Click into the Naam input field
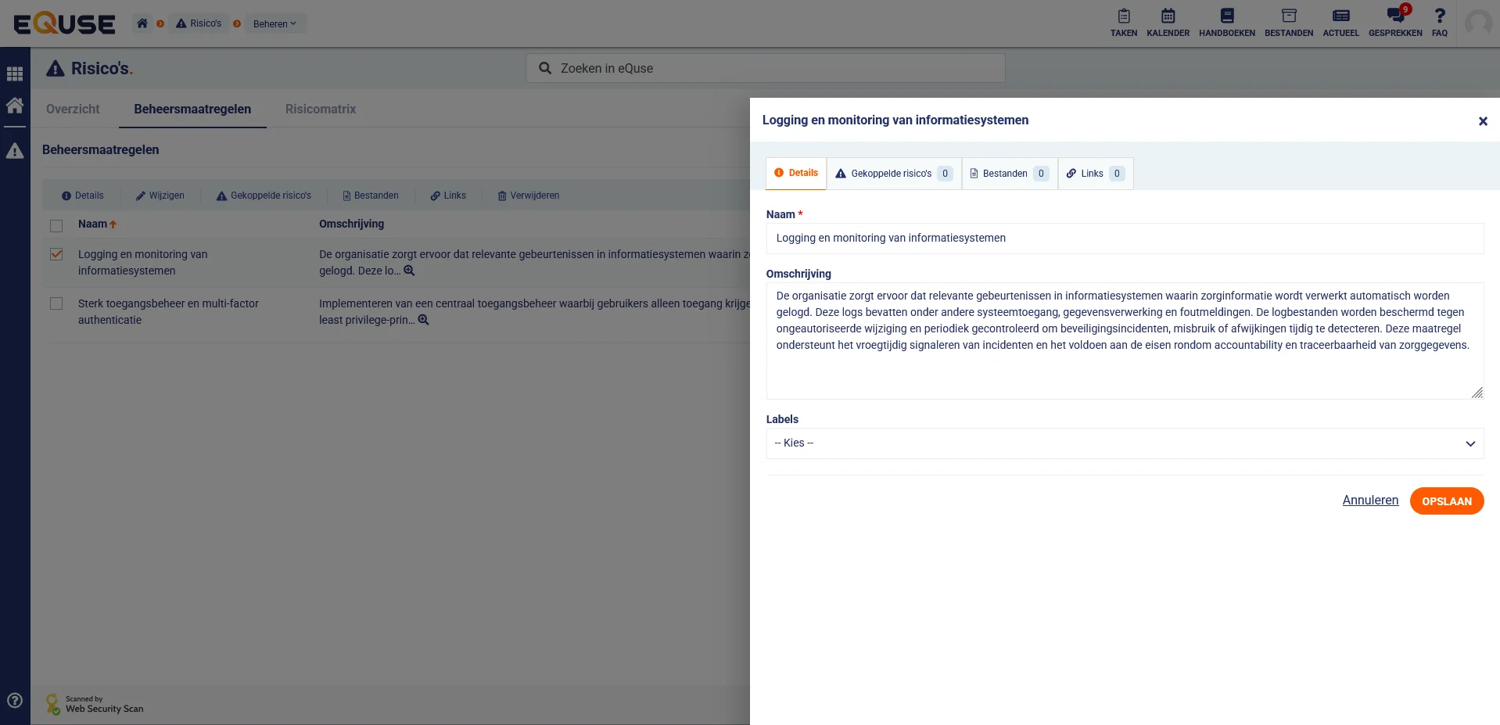The width and height of the screenshot is (1500, 725). tap(1124, 239)
